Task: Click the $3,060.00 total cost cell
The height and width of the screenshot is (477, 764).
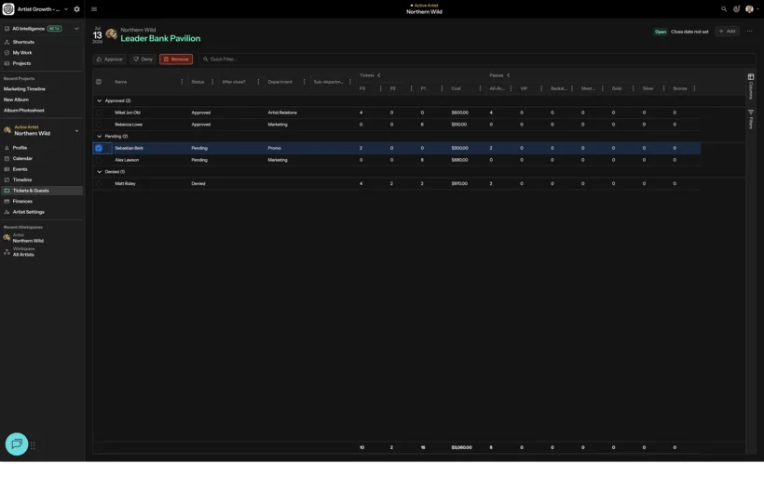Action: coord(461,447)
